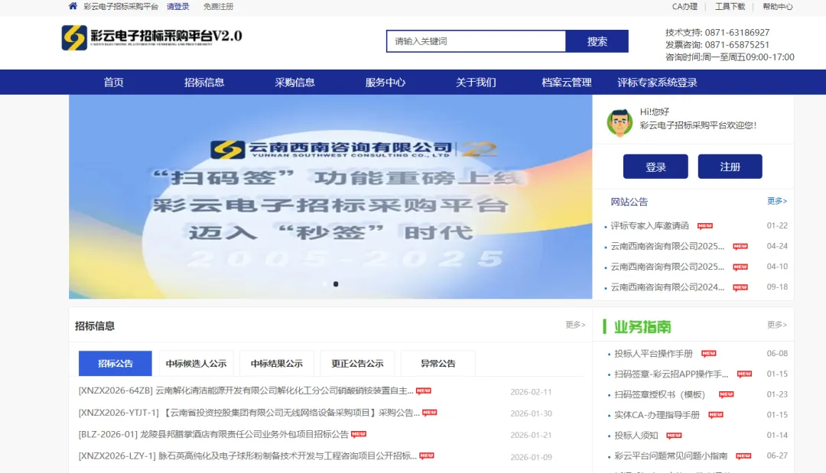Click the 登录 button in the welcome panel
This screenshot has height=473, width=826.
[655, 167]
